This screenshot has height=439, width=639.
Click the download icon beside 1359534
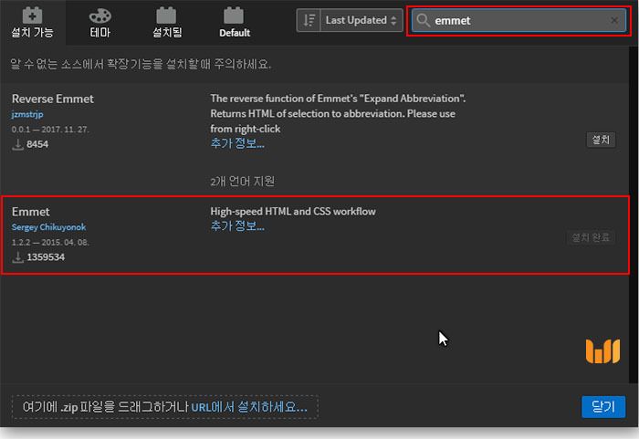(x=17, y=257)
